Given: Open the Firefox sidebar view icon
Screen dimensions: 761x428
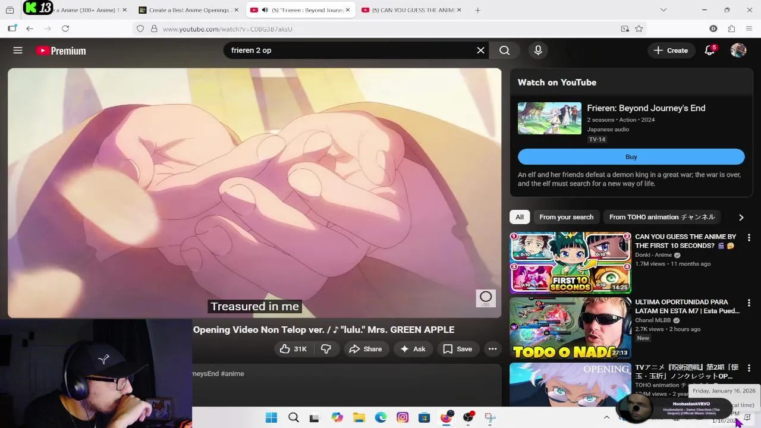Looking at the screenshot, I should pos(12,29).
